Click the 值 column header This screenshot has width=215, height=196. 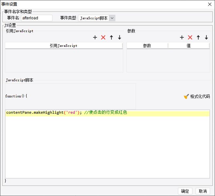[189, 46]
